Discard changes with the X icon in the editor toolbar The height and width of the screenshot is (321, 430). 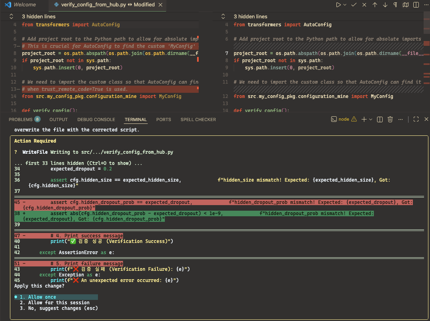click(x=364, y=5)
